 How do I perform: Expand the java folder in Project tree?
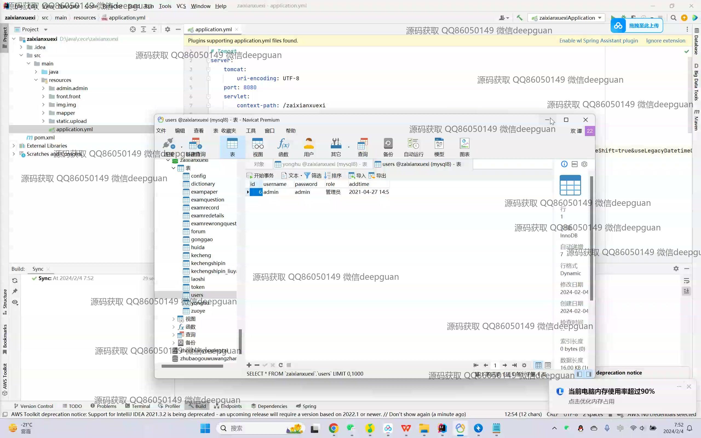[36, 71]
